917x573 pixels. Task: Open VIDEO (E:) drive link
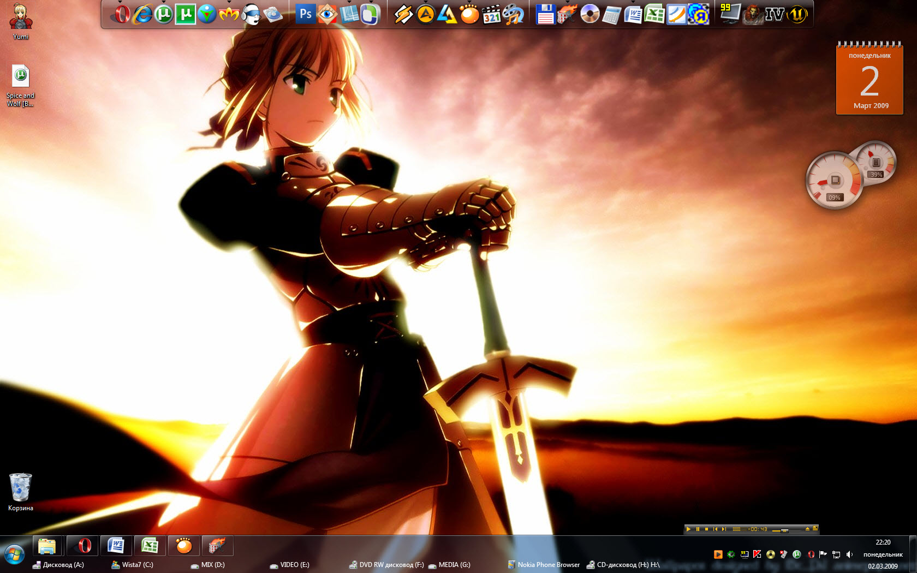pos(289,565)
